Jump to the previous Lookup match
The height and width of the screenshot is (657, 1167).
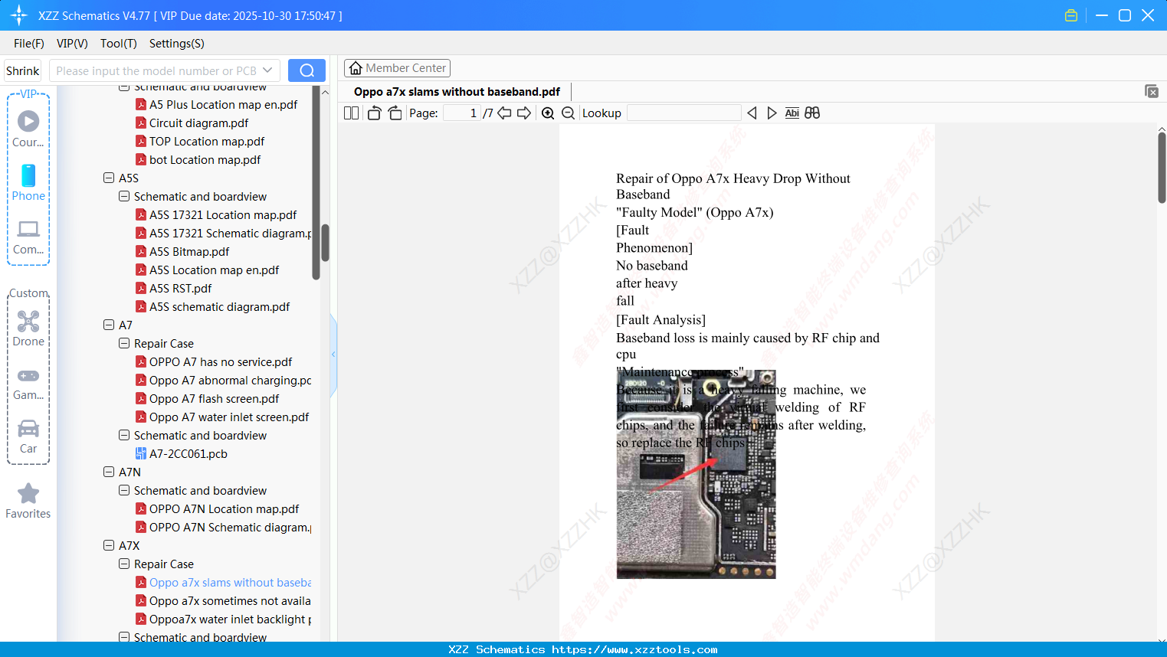[x=752, y=113]
